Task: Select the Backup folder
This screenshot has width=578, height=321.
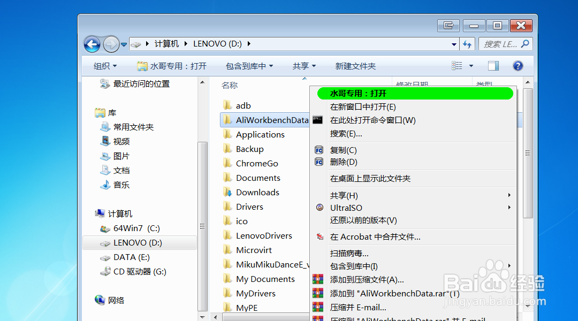Action: (x=244, y=149)
